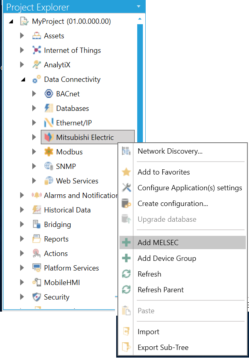This screenshot has height=360, width=249.
Task: Select the Actions tree item
Action: [56, 254]
